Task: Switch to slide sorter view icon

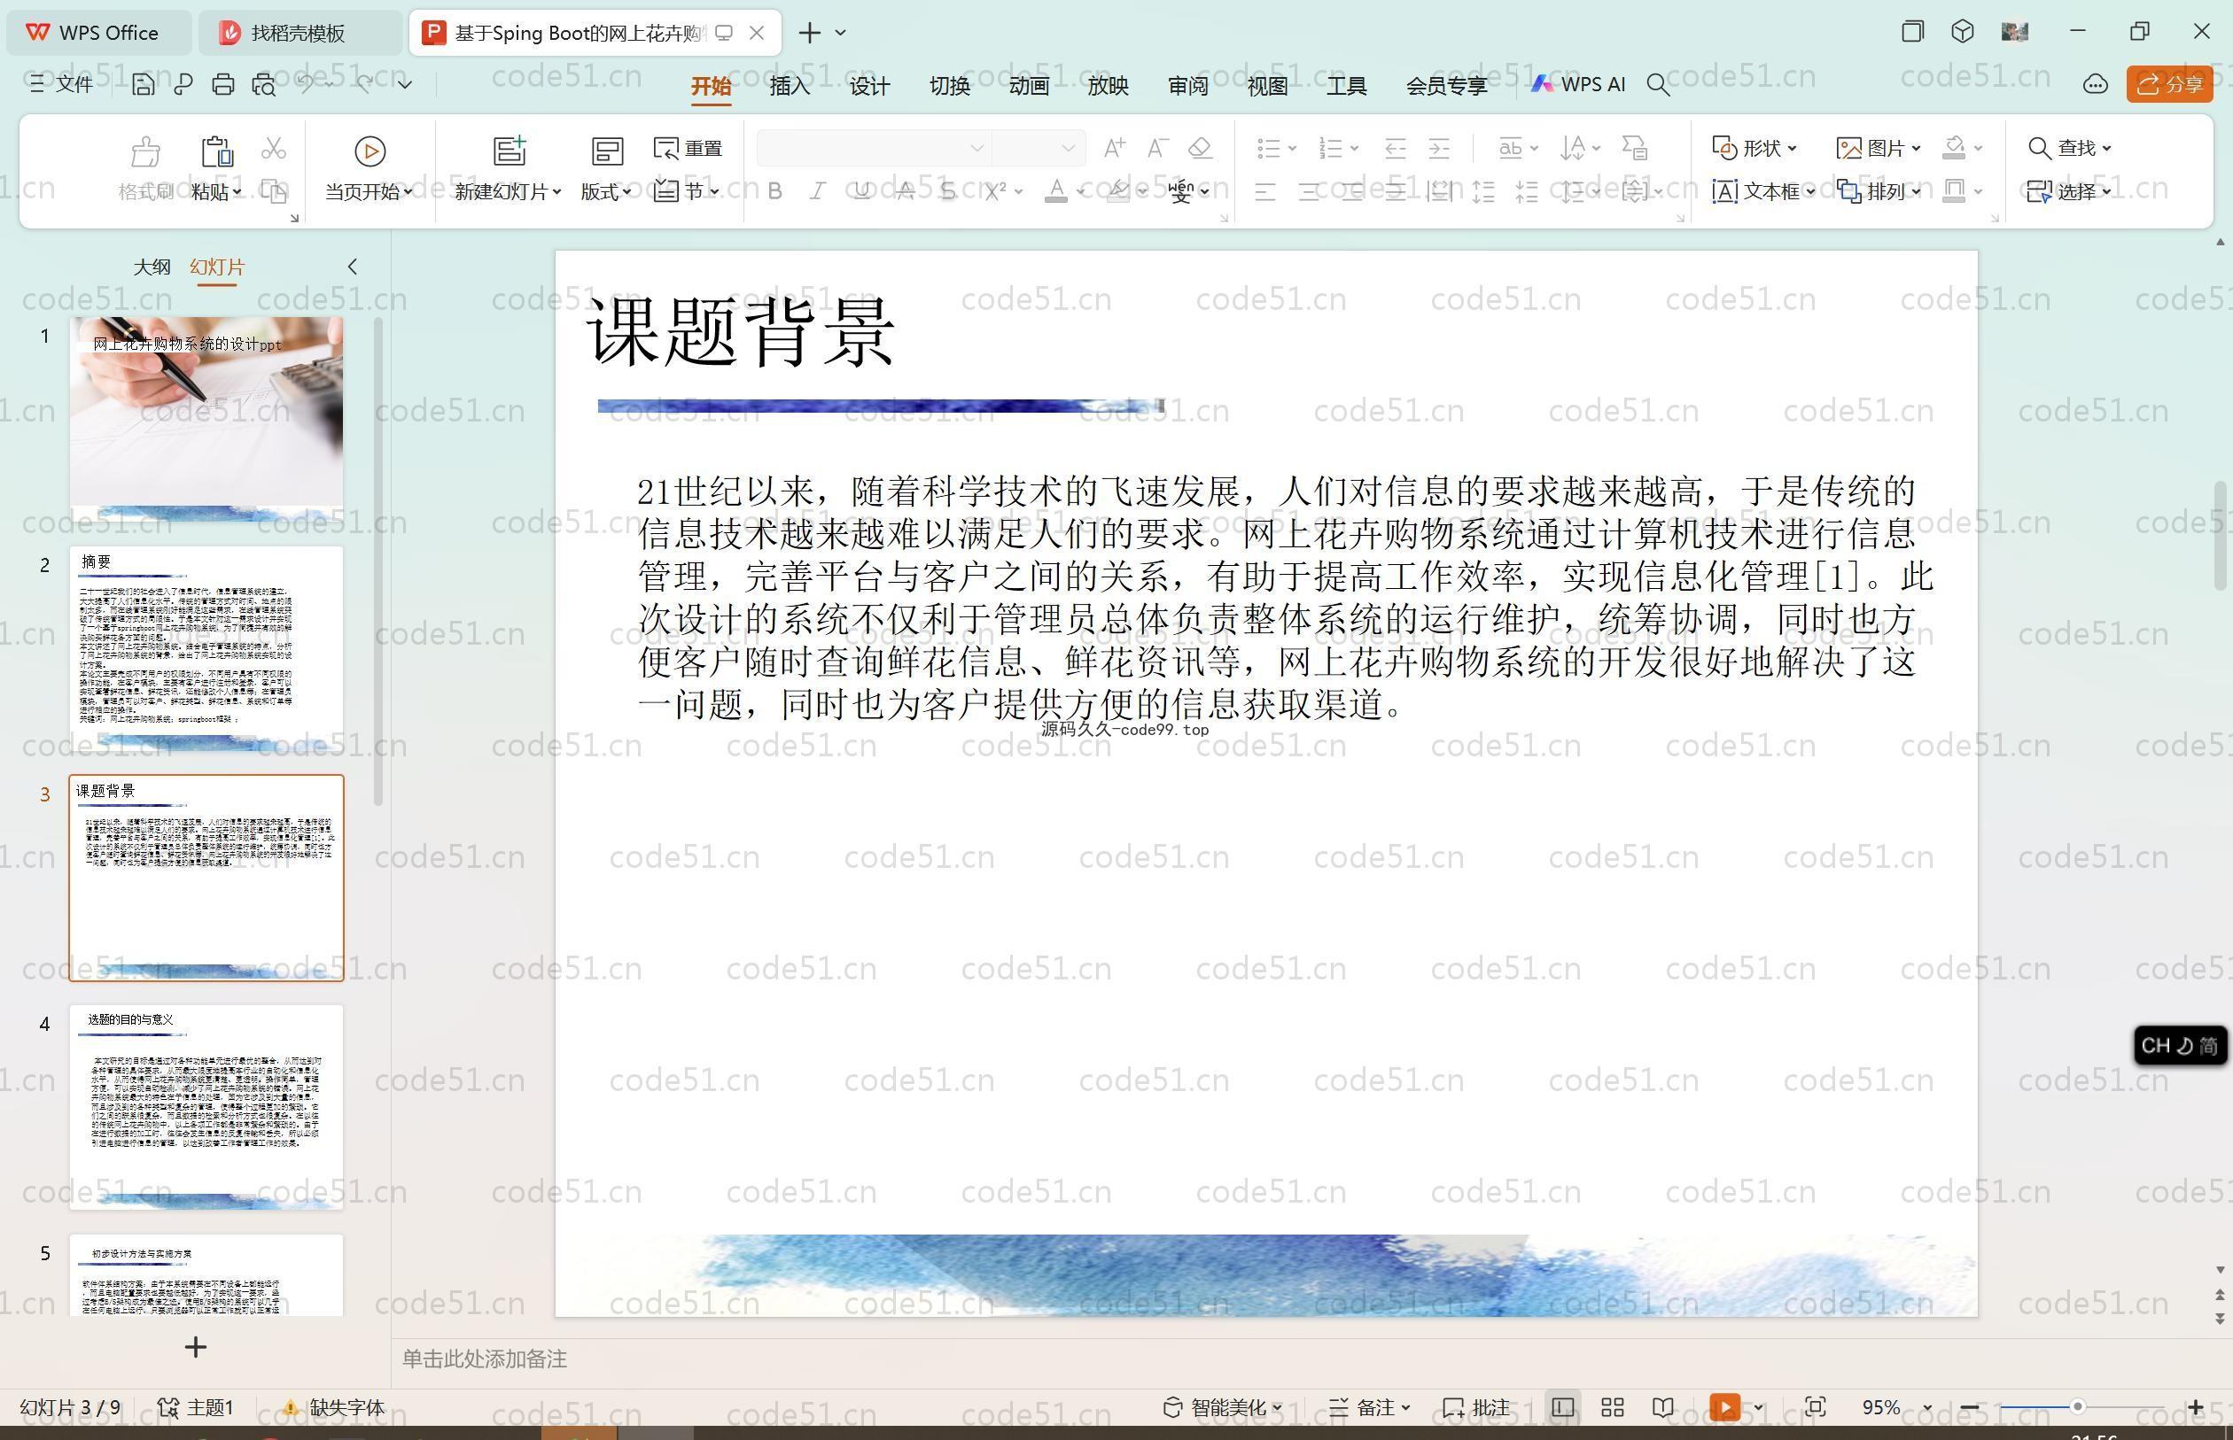Action: click(x=1612, y=1407)
